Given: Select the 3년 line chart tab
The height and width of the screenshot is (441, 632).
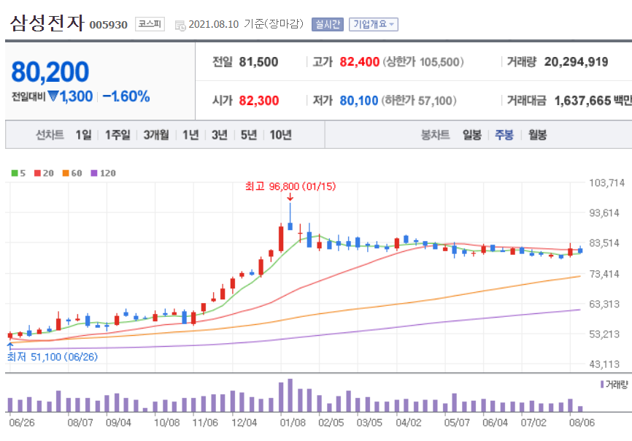Looking at the screenshot, I should coord(220,134).
